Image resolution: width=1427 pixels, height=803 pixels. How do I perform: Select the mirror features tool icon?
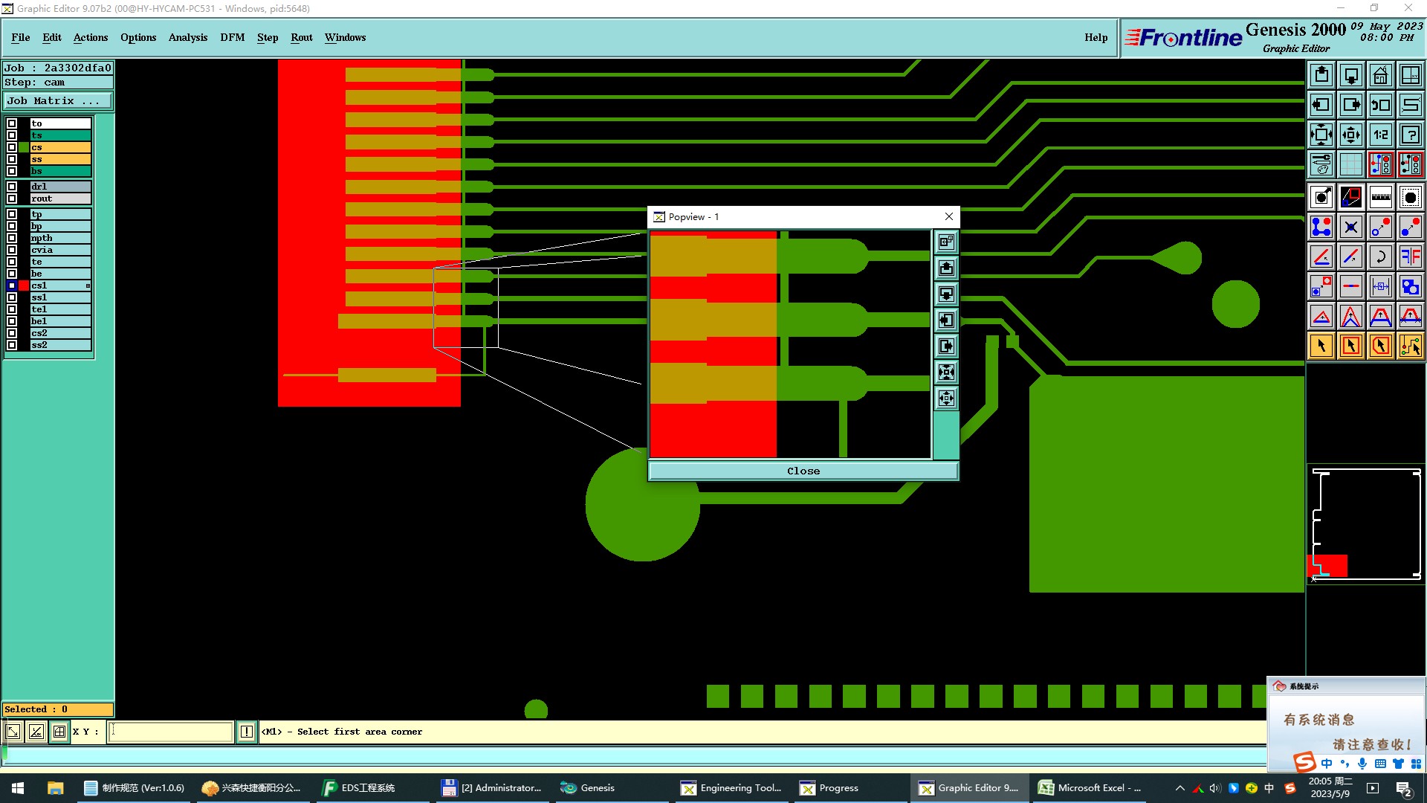coord(1410,257)
